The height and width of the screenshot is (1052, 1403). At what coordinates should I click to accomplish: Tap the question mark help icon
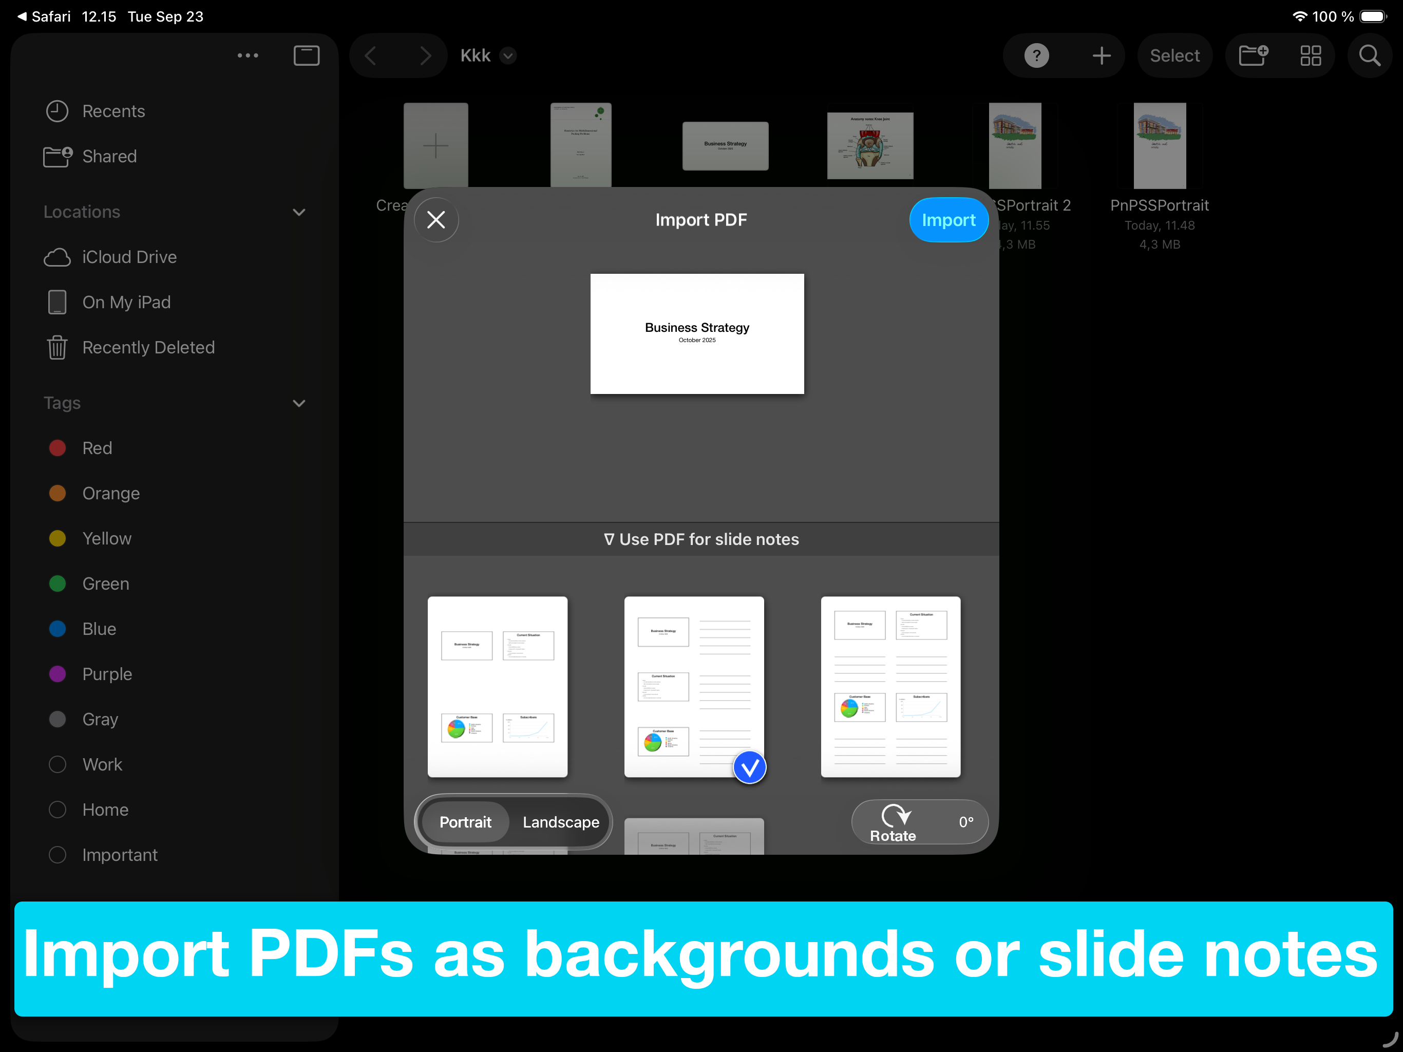pyautogui.click(x=1036, y=56)
